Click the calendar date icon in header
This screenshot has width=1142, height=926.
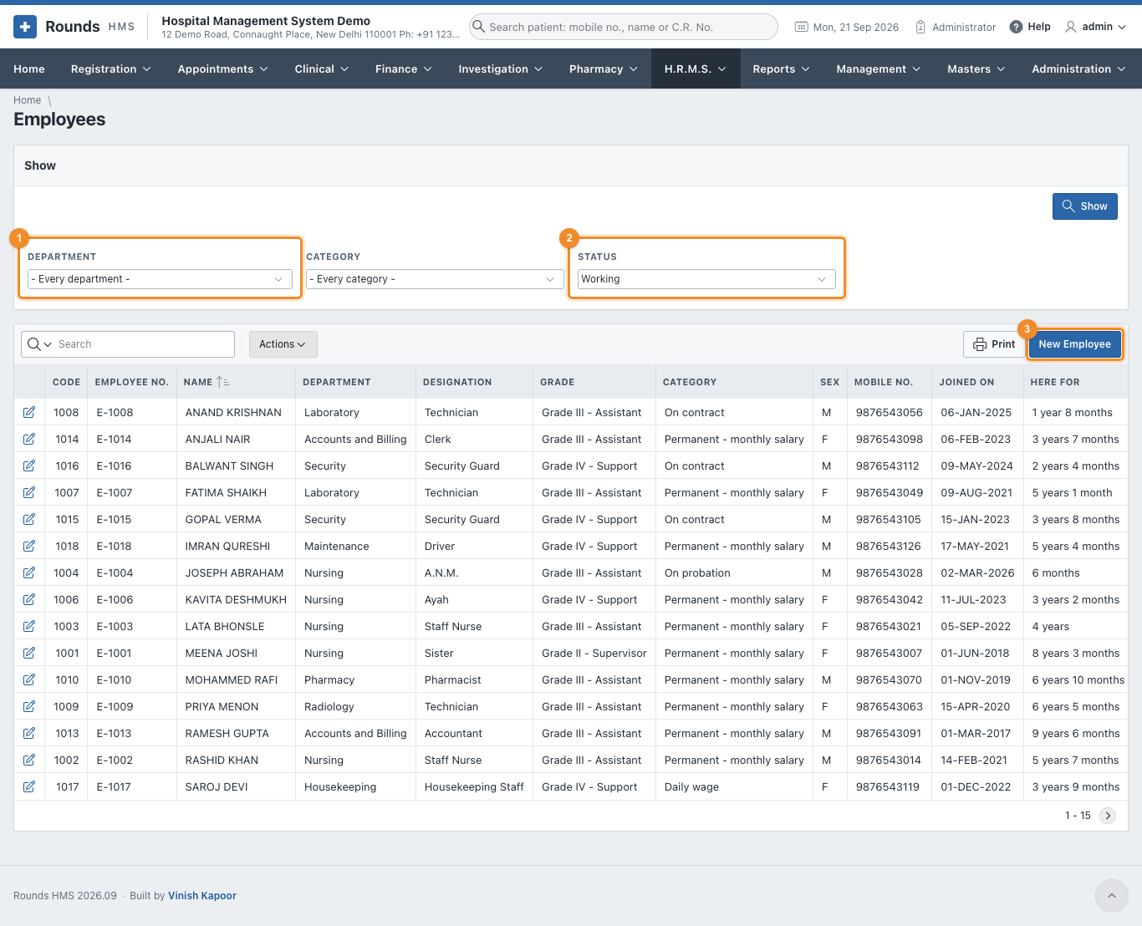click(801, 27)
